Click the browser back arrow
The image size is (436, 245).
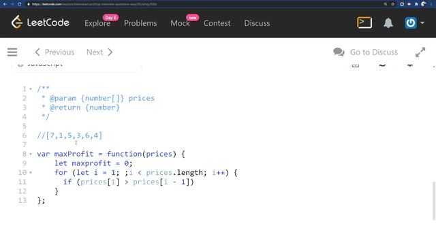point(5,4)
